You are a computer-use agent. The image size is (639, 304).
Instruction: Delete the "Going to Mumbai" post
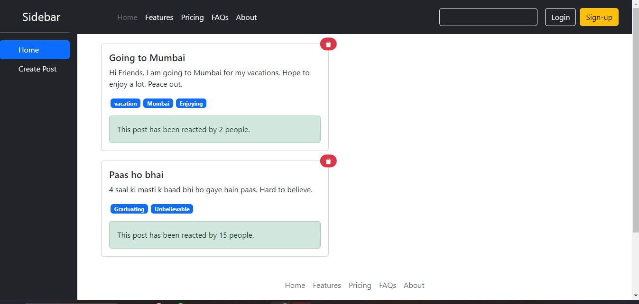tap(328, 44)
